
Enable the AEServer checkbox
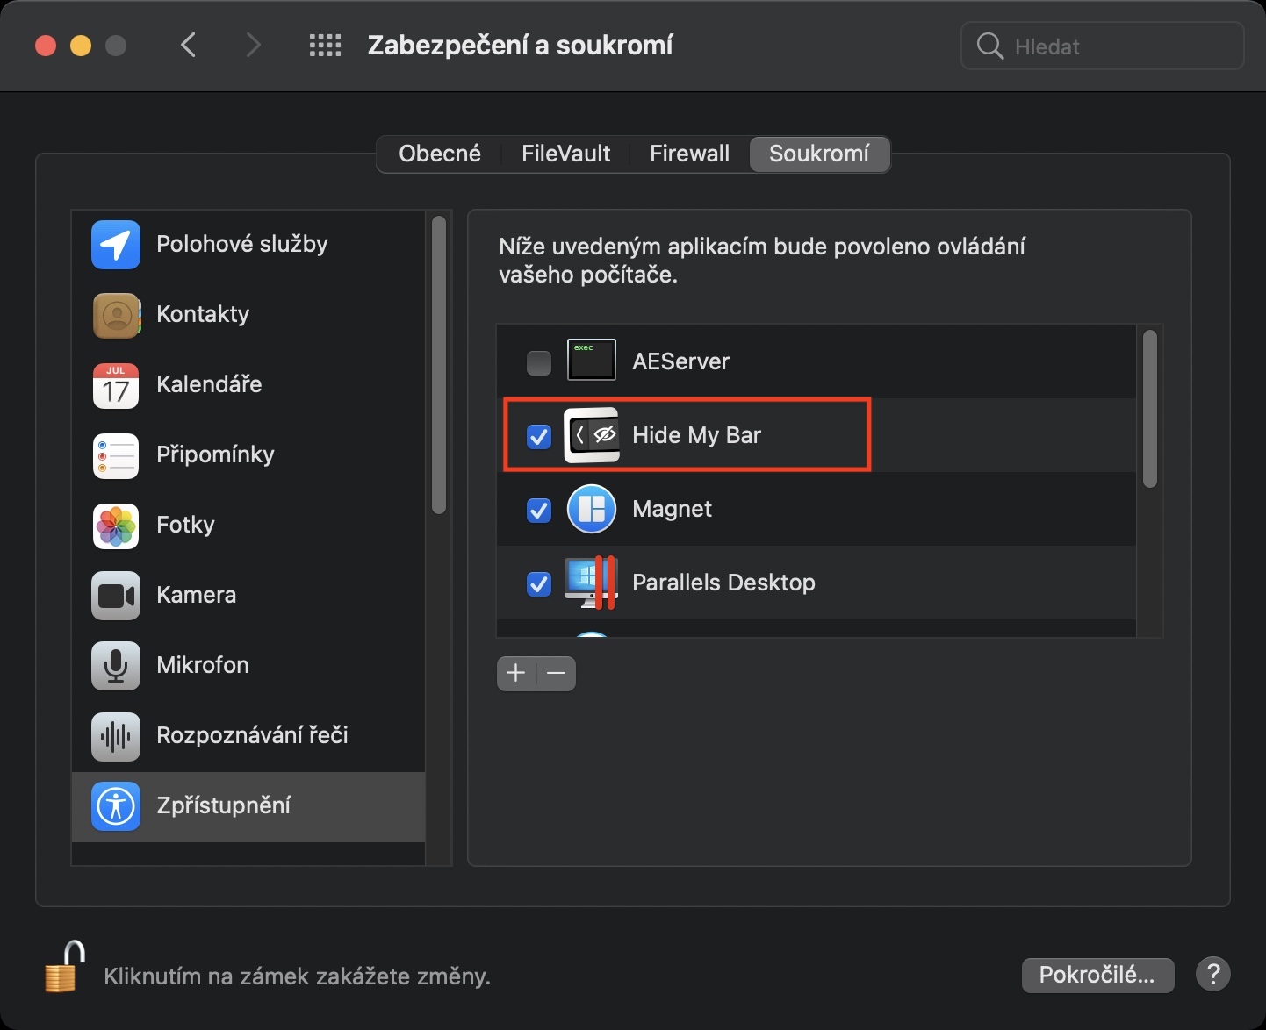tap(538, 361)
